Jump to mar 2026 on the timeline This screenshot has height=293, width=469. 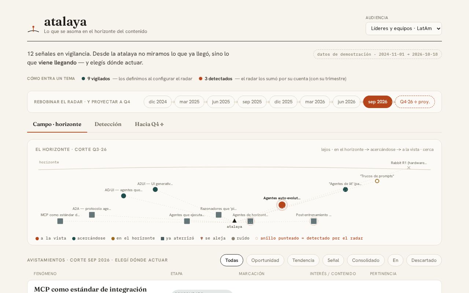315,102
